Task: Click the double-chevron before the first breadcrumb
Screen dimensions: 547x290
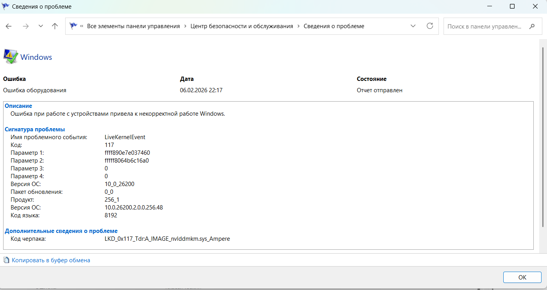Action: click(82, 26)
